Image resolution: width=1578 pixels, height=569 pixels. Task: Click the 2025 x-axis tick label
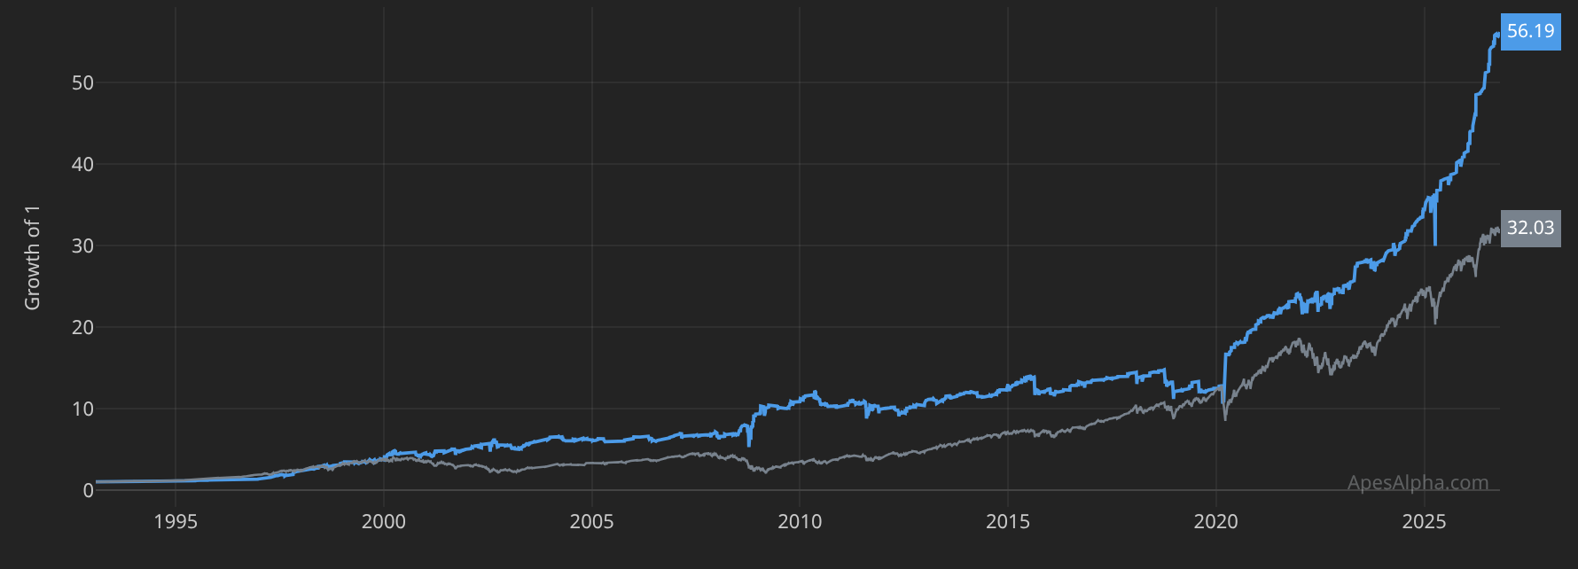click(x=1424, y=522)
